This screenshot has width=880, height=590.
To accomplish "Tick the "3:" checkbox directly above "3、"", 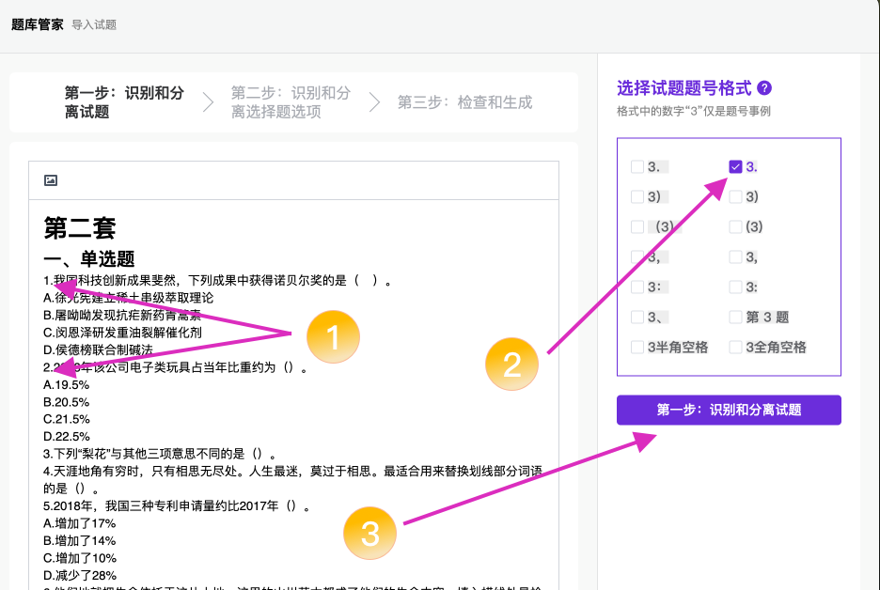I will tap(637, 287).
